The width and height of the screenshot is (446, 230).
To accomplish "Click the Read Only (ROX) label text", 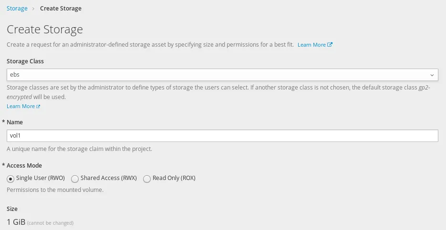I will [x=174, y=178].
